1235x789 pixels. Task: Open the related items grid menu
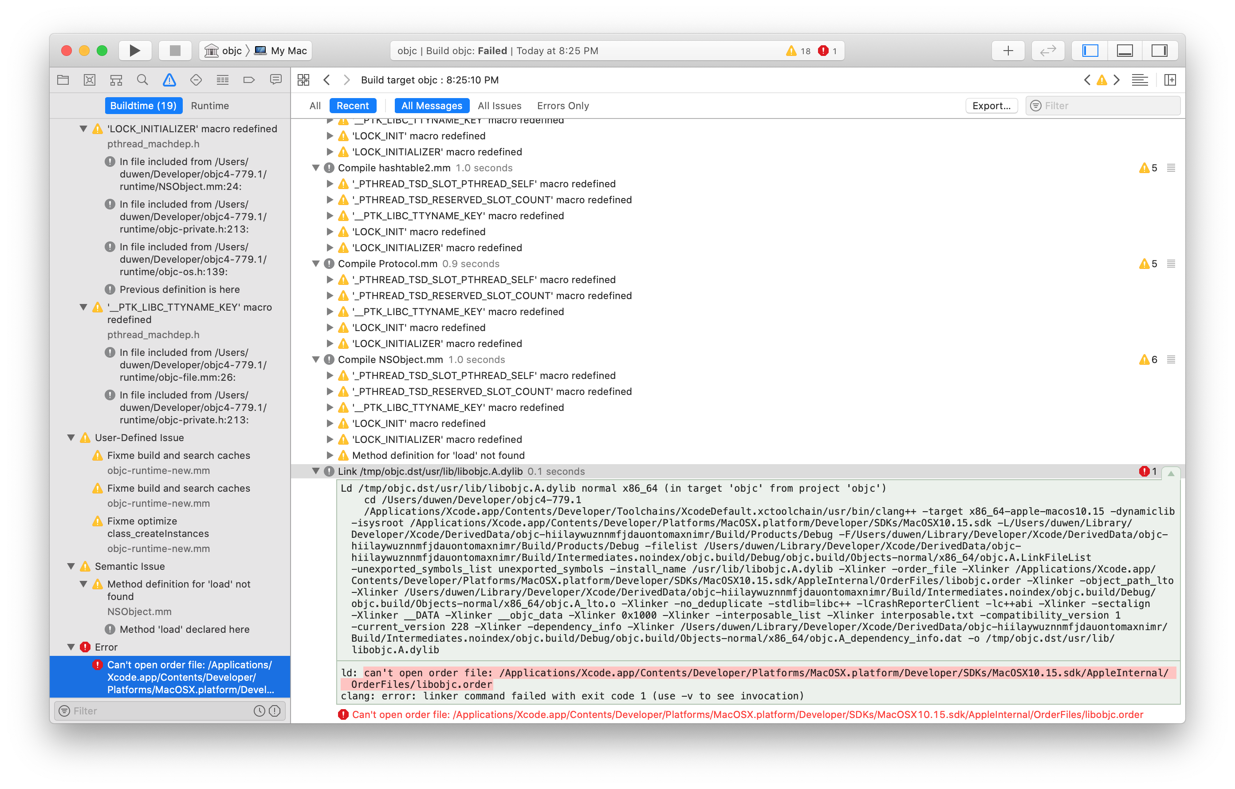(x=303, y=79)
